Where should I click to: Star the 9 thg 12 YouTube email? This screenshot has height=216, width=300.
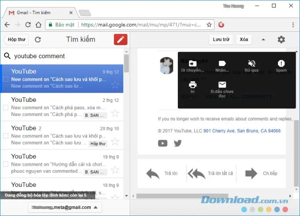point(115,85)
